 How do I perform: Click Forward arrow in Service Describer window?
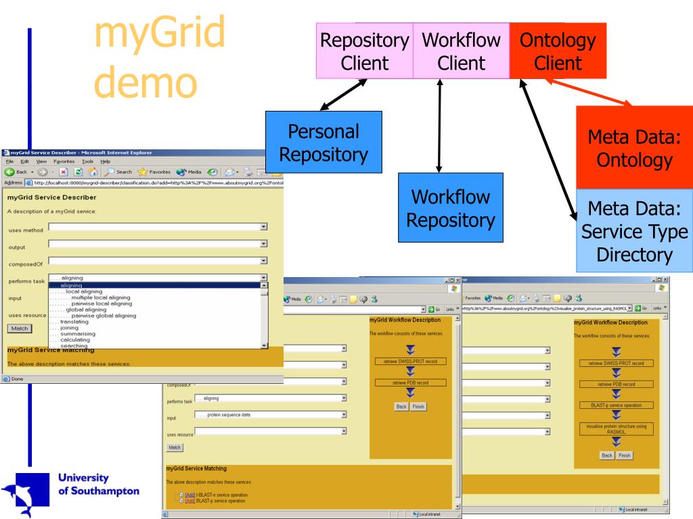(43, 172)
